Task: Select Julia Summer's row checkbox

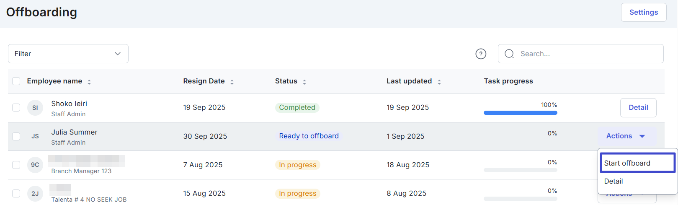Action: pos(16,136)
